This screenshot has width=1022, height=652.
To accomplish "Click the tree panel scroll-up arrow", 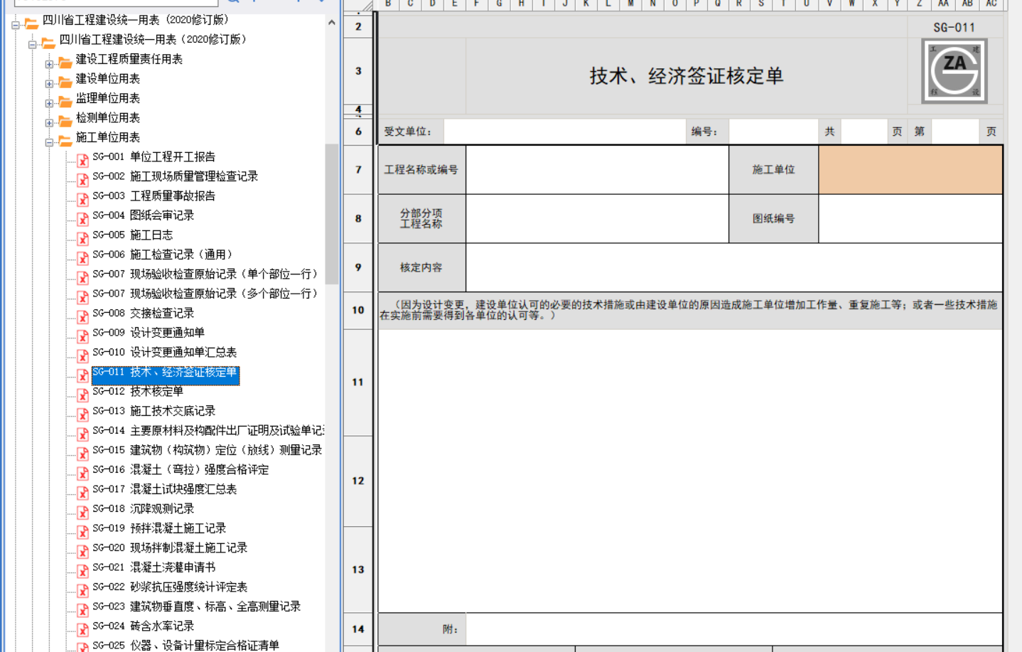I will 332,23.
